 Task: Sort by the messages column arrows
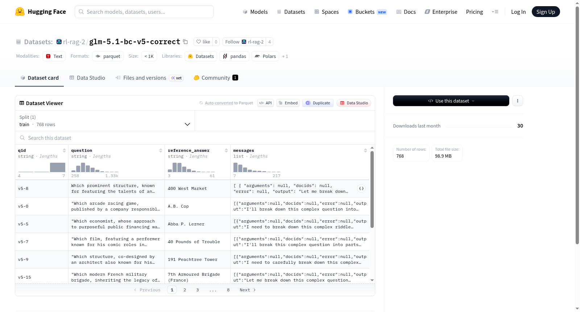tap(365, 150)
